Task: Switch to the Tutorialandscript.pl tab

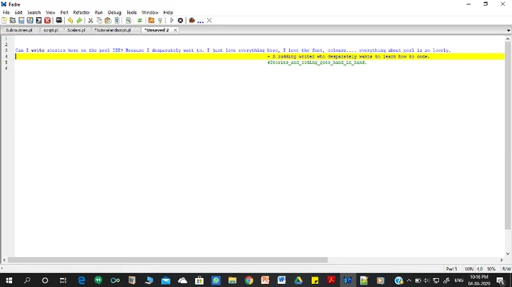Action: (113, 30)
